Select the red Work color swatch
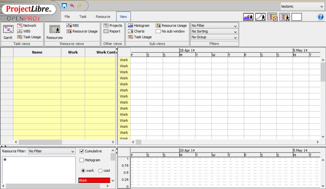The height and width of the screenshot is (189, 326). click(x=94, y=180)
